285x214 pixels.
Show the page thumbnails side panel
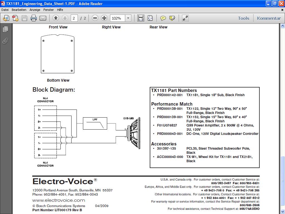coord(6,29)
